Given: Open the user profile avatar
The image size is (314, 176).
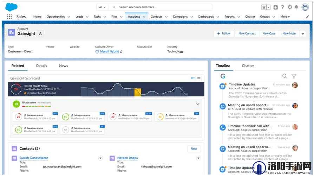Looking at the screenshot, I should tap(305, 7).
